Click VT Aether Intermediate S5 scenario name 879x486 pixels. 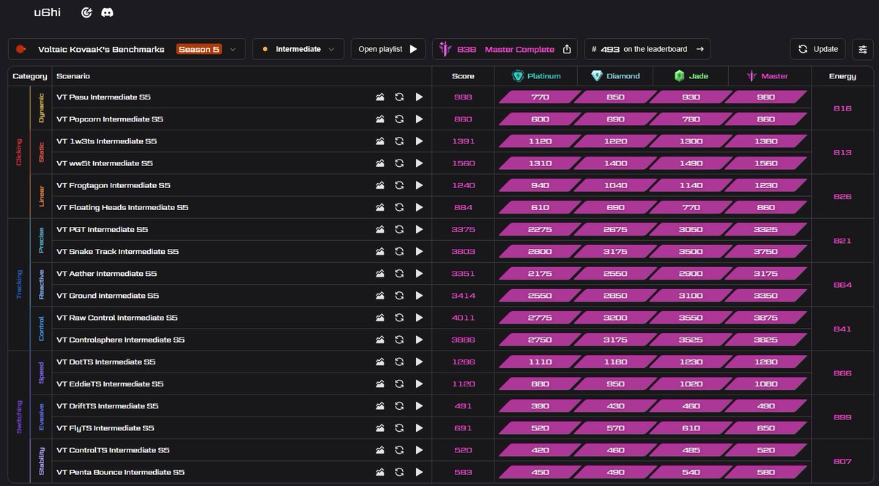[x=106, y=274]
